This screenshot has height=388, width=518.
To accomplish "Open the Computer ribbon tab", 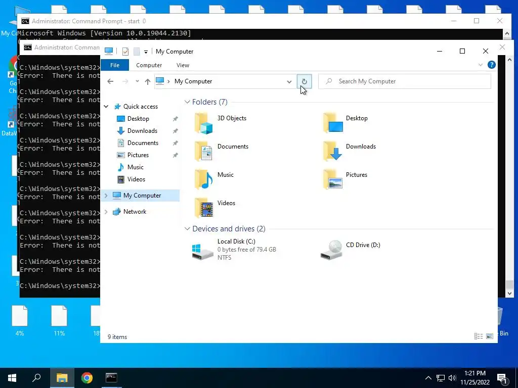I will coord(149,65).
